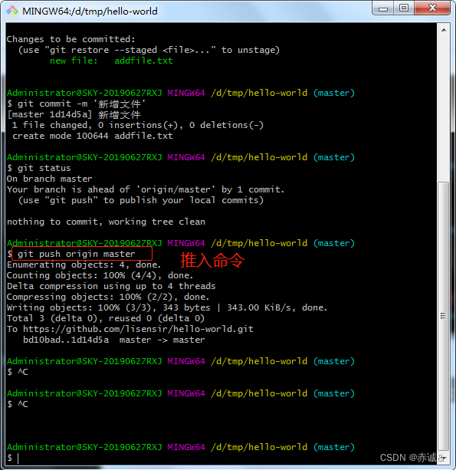Click 'On branch master' line
456x470 pixels.
click(x=50, y=179)
